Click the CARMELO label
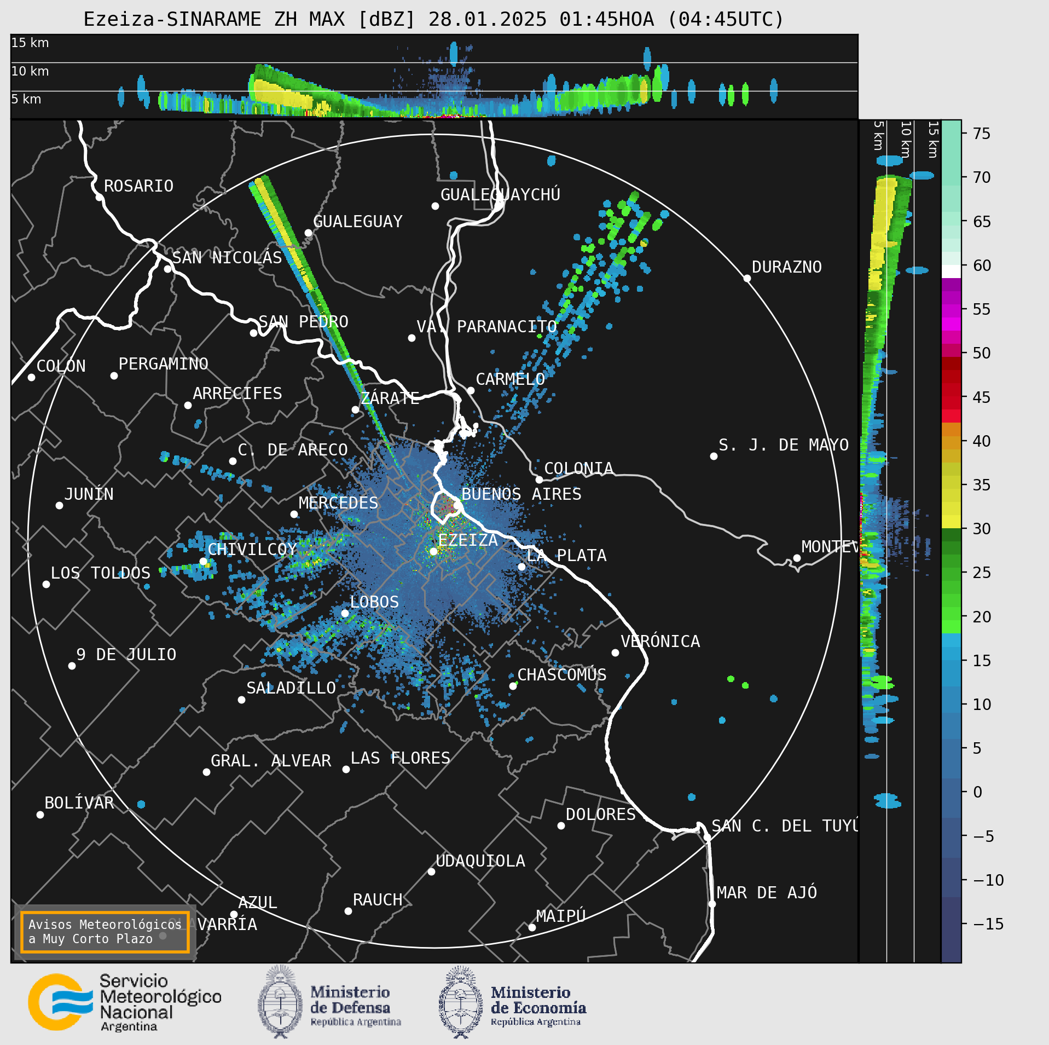The width and height of the screenshot is (1049, 1045). [x=510, y=379]
